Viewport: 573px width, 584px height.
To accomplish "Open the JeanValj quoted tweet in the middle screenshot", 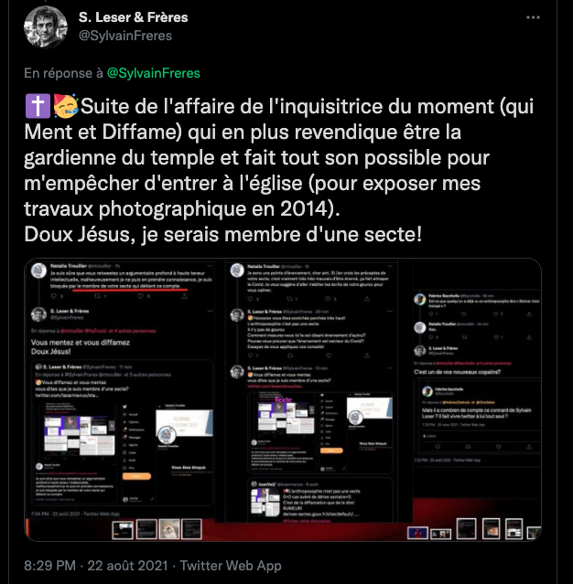I will 320,500.
